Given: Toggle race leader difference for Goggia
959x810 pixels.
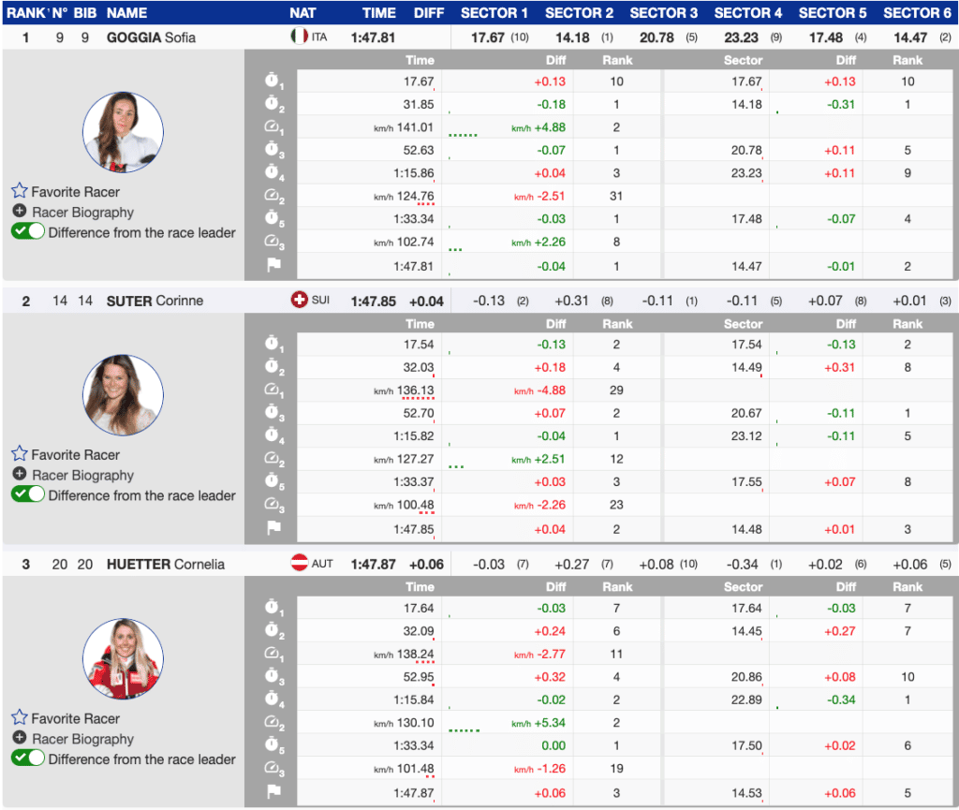Looking at the screenshot, I should pos(28,232).
